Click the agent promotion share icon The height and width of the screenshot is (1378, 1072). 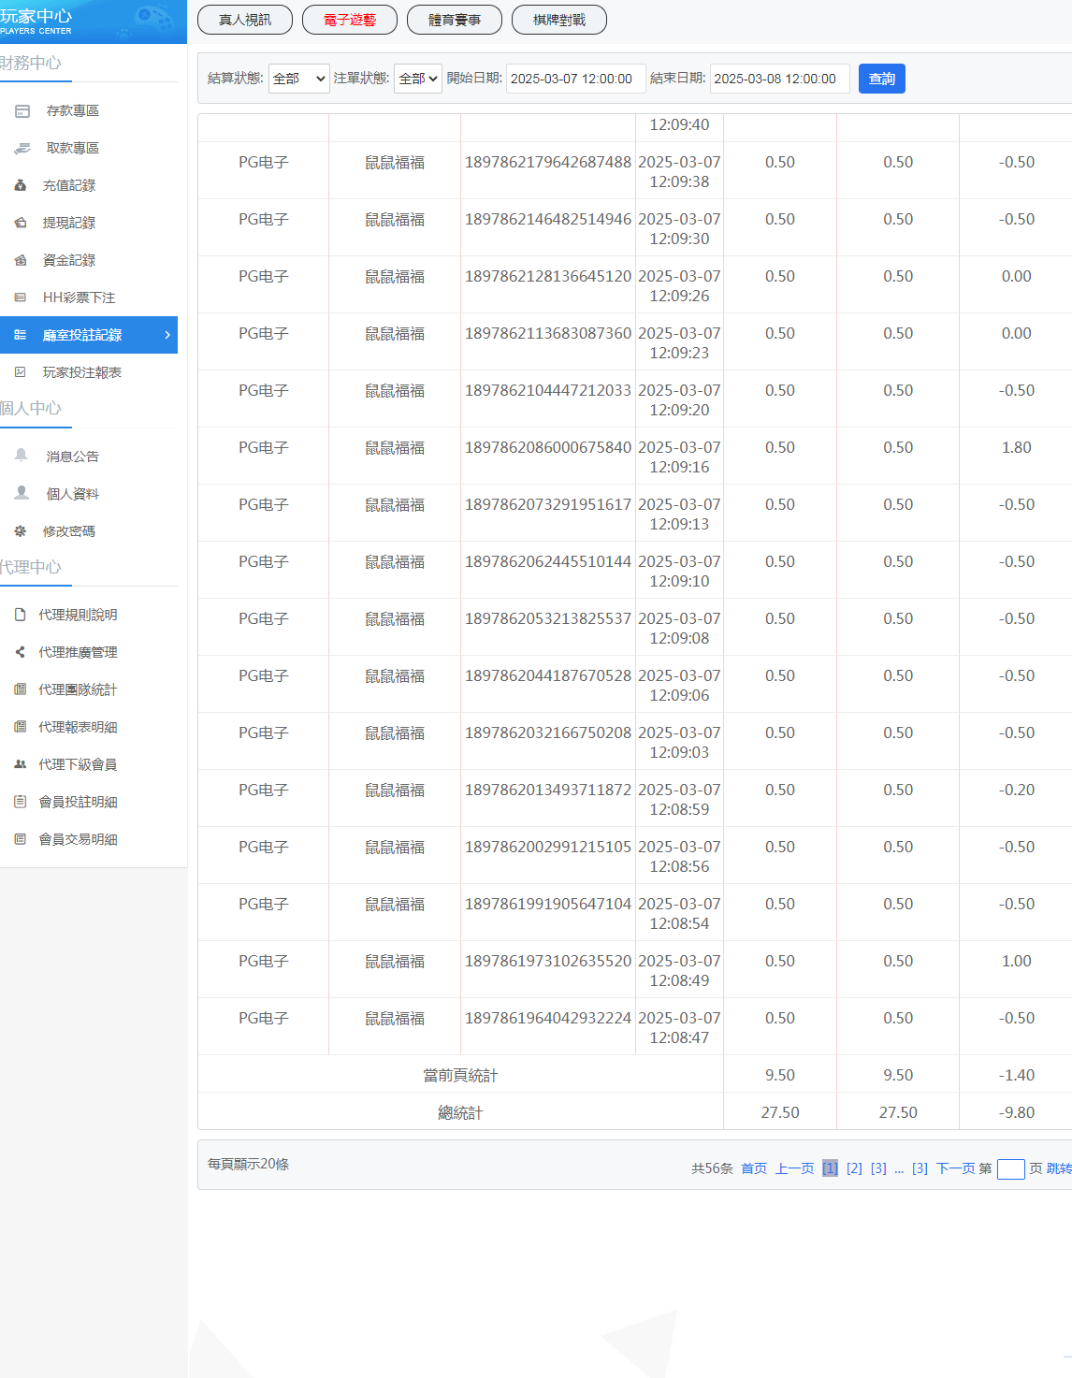point(21,652)
